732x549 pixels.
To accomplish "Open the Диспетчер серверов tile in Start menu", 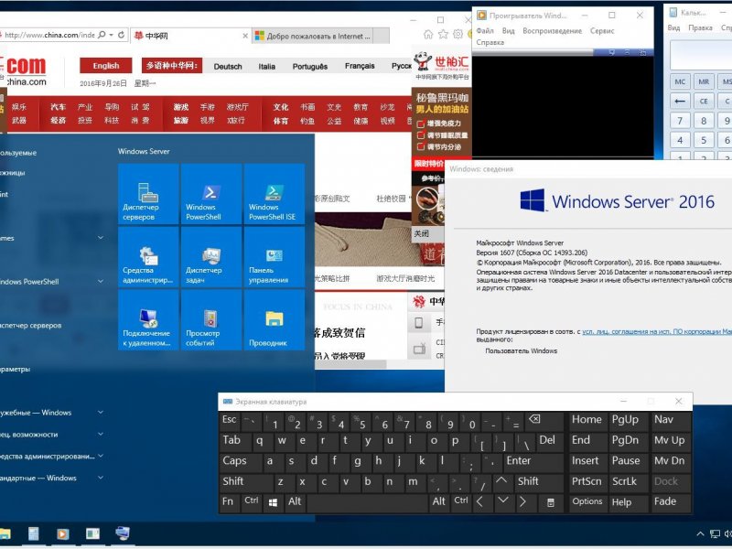I will (x=148, y=194).
